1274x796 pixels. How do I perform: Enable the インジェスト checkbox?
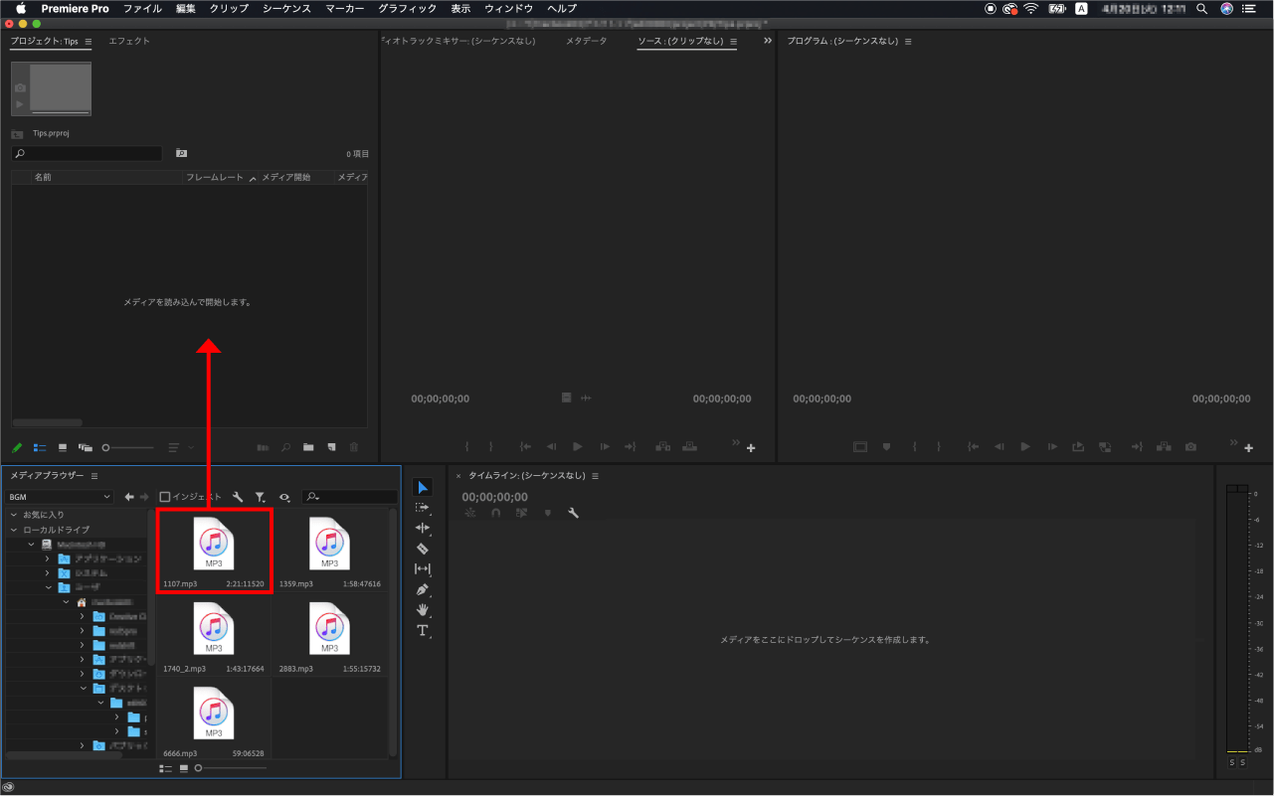(x=165, y=497)
